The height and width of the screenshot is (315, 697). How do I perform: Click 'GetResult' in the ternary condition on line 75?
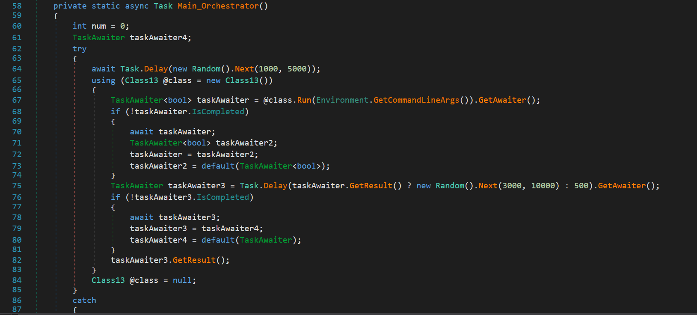[x=371, y=186]
